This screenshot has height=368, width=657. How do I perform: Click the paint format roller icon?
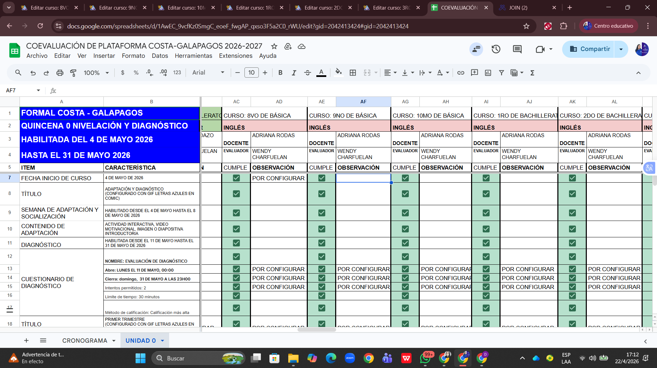(73, 73)
